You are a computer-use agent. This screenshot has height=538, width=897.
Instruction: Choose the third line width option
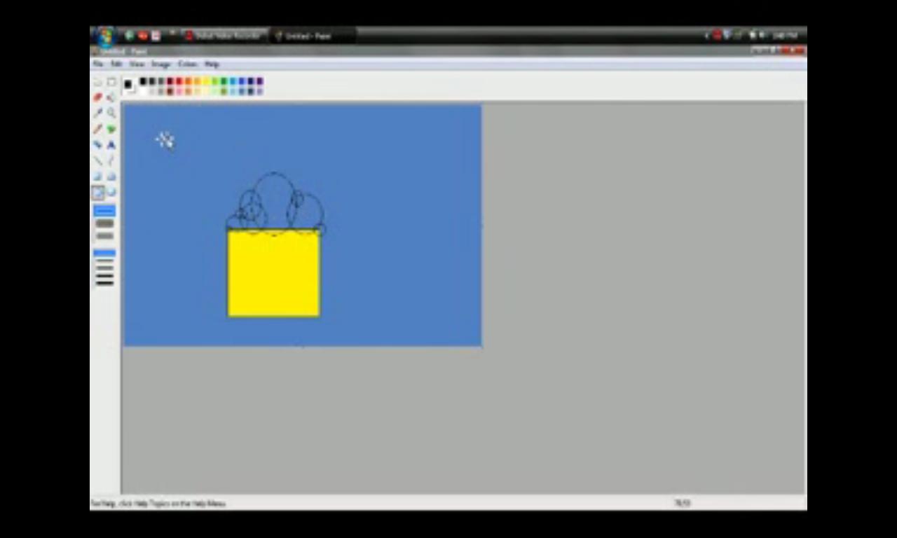[x=104, y=268]
